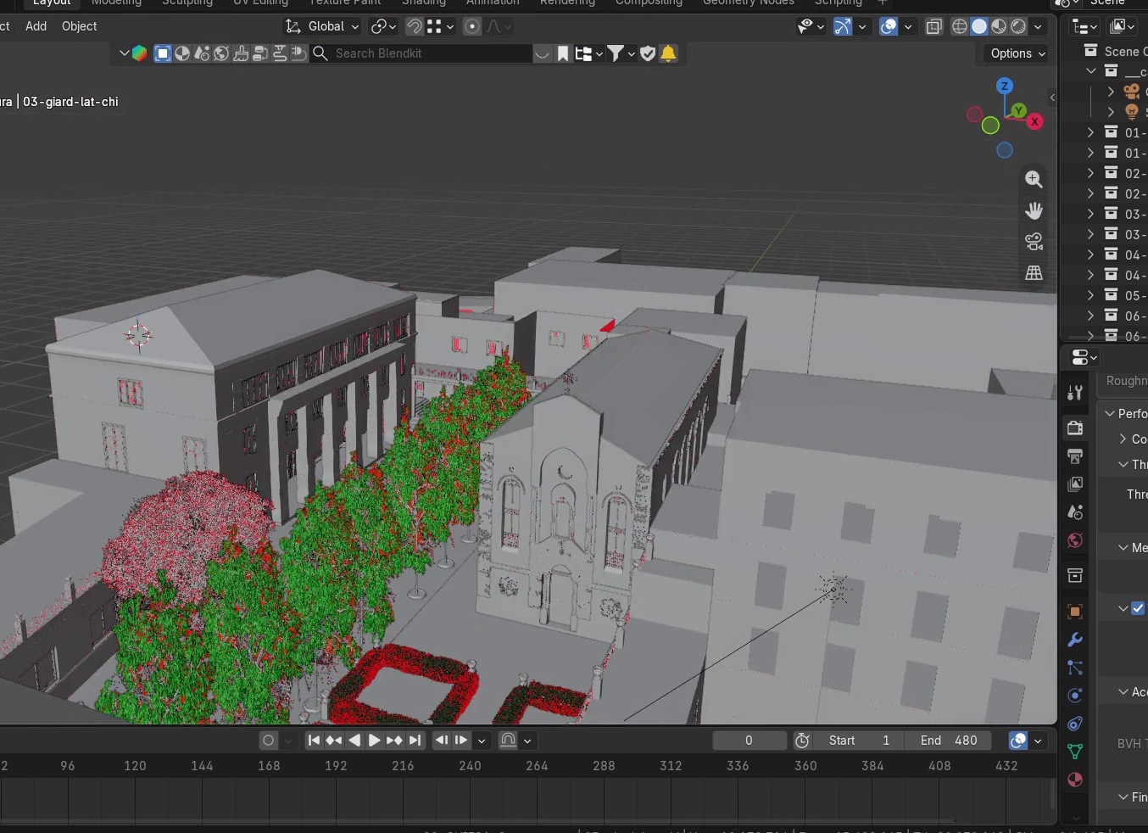Switch to the Sculpting workspace tab
The image size is (1148, 833).
tap(187, 3)
